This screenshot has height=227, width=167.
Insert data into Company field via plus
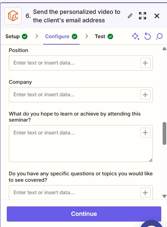pyautogui.click(x=145, y=95)
